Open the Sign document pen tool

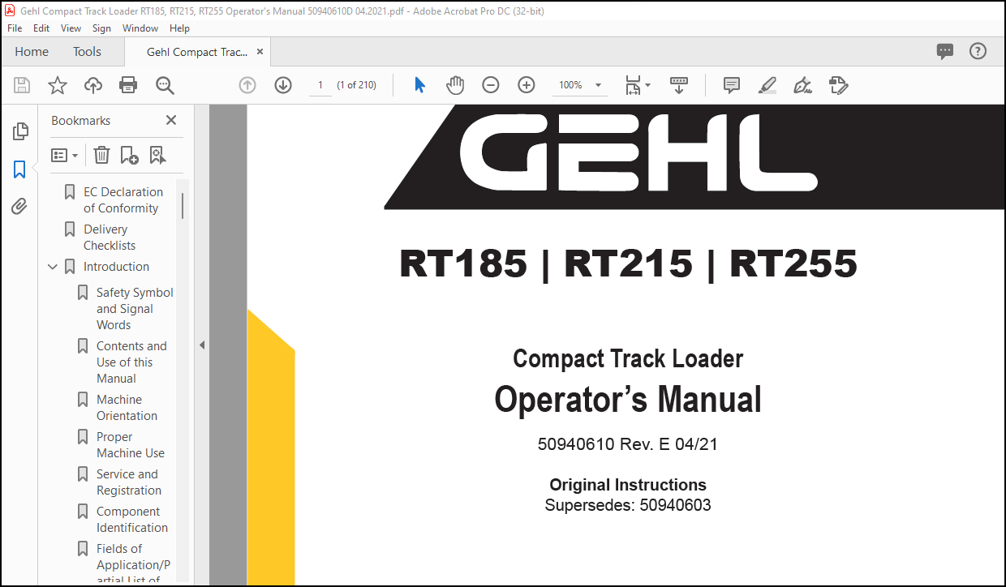(803, 85)
